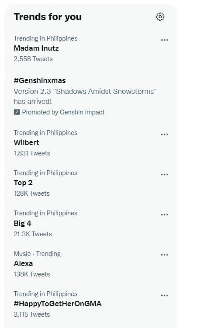
Task: Click the promoted arrow icon
Action: 17,112
